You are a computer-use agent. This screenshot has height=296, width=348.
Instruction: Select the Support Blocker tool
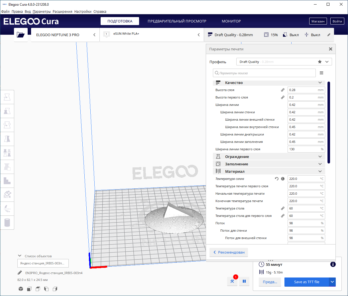coord(7,167)
